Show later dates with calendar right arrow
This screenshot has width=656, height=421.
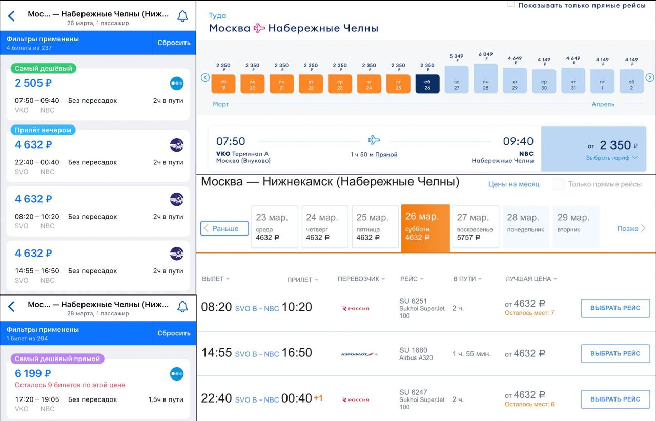coord(650,78)
